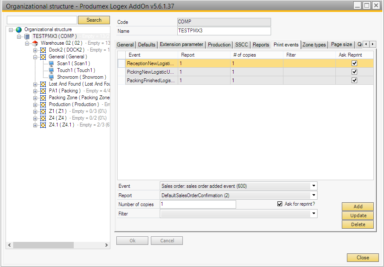
Task: Click the Number of copies field
Action: tap(198, 205)
